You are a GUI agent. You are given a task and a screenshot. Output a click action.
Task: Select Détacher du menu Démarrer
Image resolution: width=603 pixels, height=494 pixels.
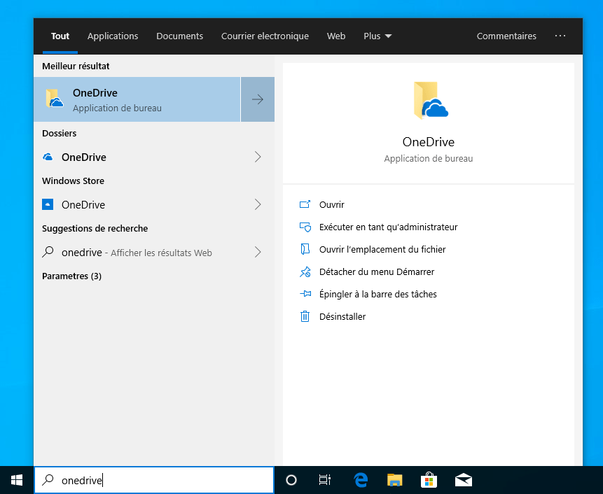click(377, 271)
